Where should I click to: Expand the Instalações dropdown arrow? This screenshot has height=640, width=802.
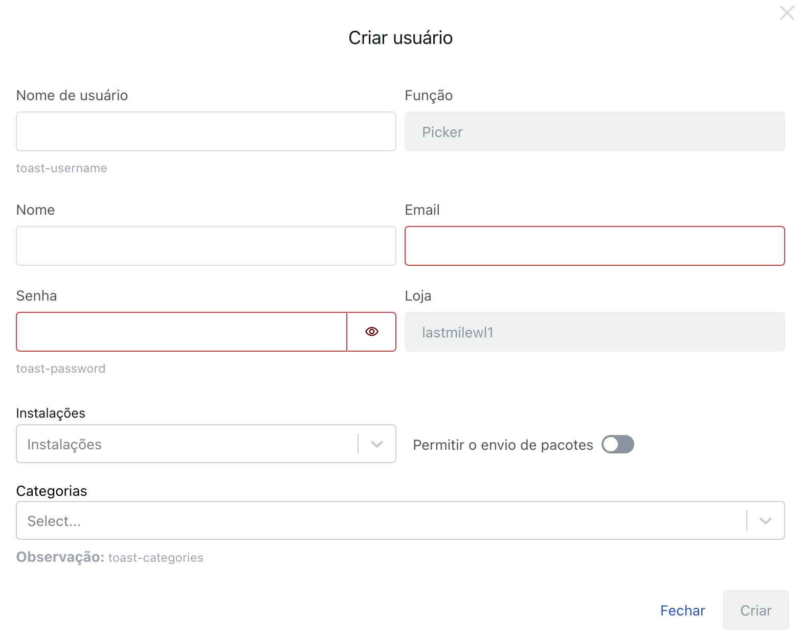[377, 444]
